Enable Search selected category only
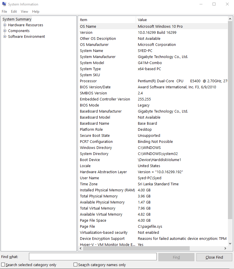Screen dimensions: 234x269 click(x=3, y=264)
